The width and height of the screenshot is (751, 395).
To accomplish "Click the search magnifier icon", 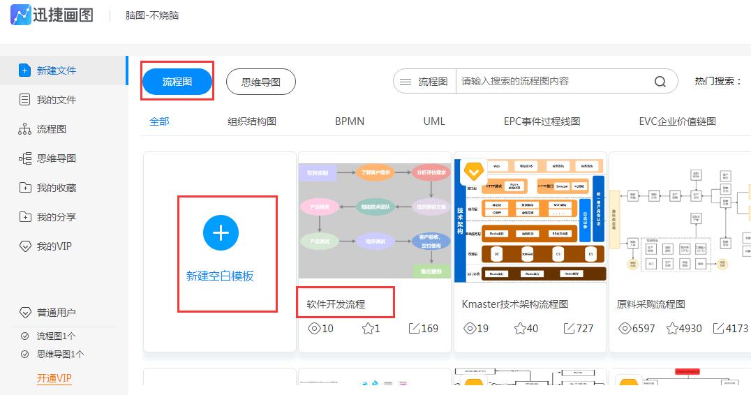I will (660, 82).
